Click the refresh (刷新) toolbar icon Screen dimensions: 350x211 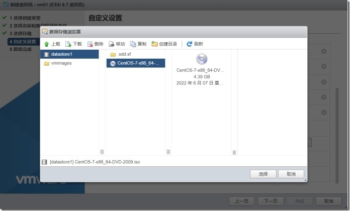189,44
